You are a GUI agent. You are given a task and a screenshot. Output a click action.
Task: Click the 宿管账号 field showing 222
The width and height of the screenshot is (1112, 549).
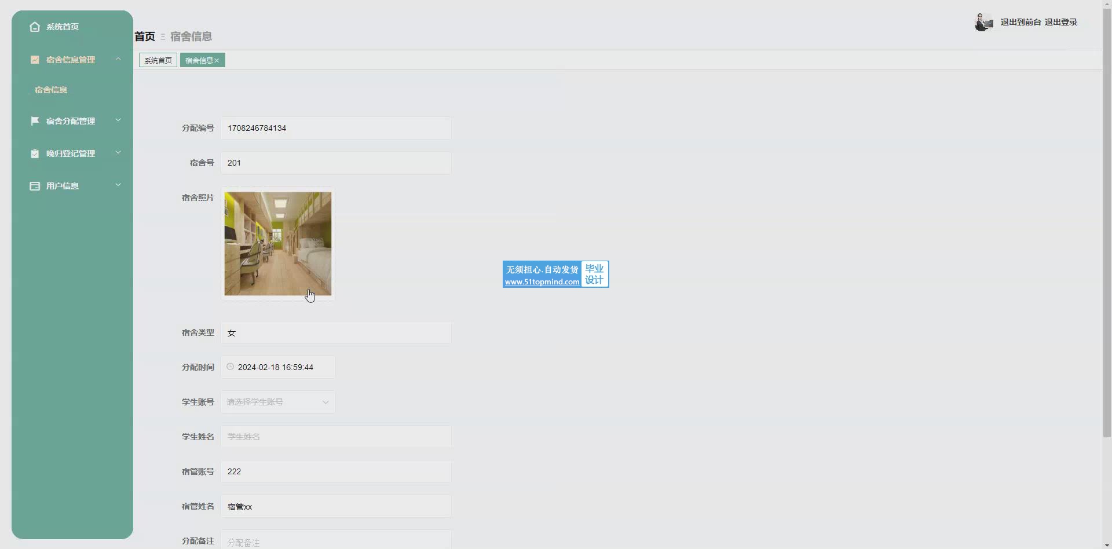pos(335,471)
